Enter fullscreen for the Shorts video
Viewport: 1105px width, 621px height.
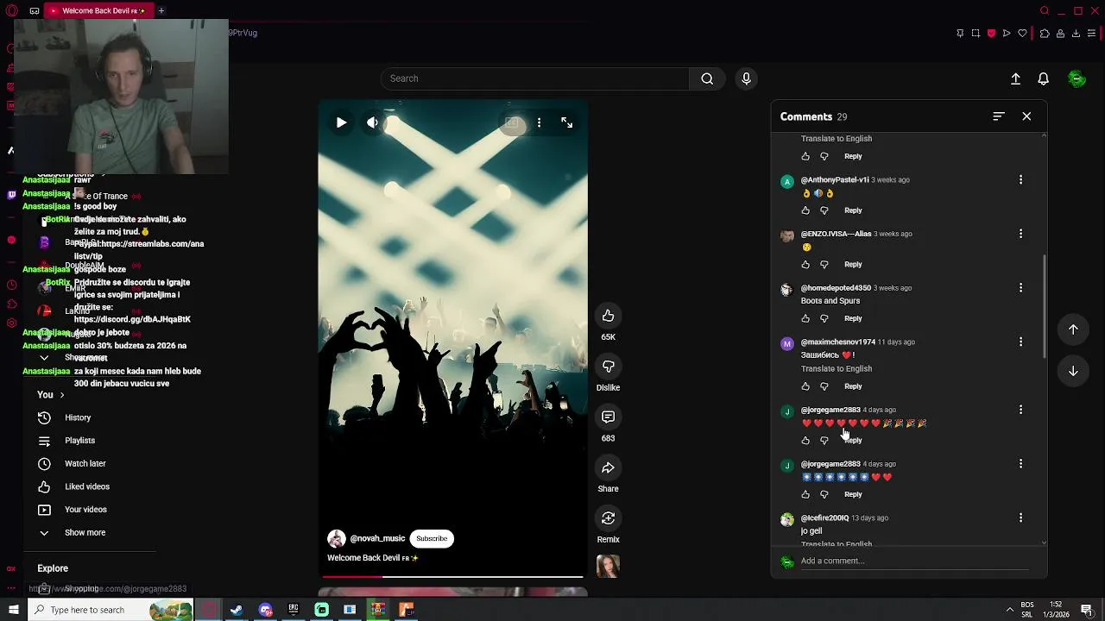coord(566,122)
